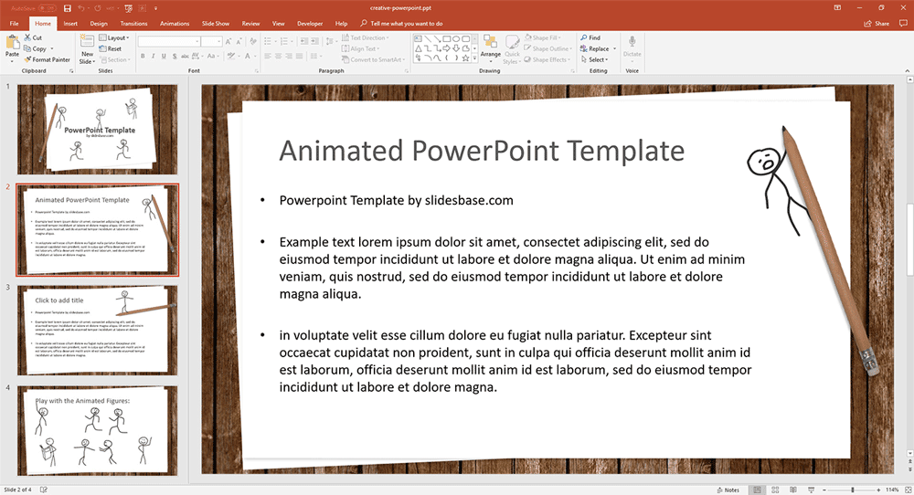
Task: Toggle Bold formatting
Action: pyautogui.click(x=143, y=56)
